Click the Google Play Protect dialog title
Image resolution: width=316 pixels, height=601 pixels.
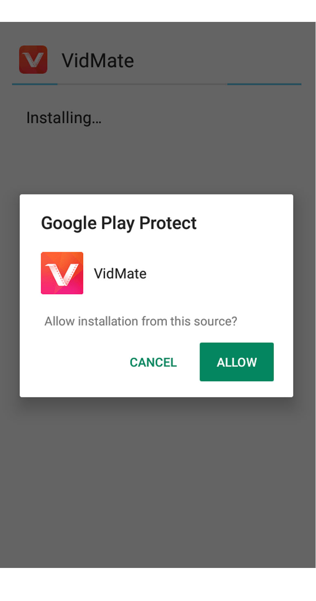pos(119,223)
